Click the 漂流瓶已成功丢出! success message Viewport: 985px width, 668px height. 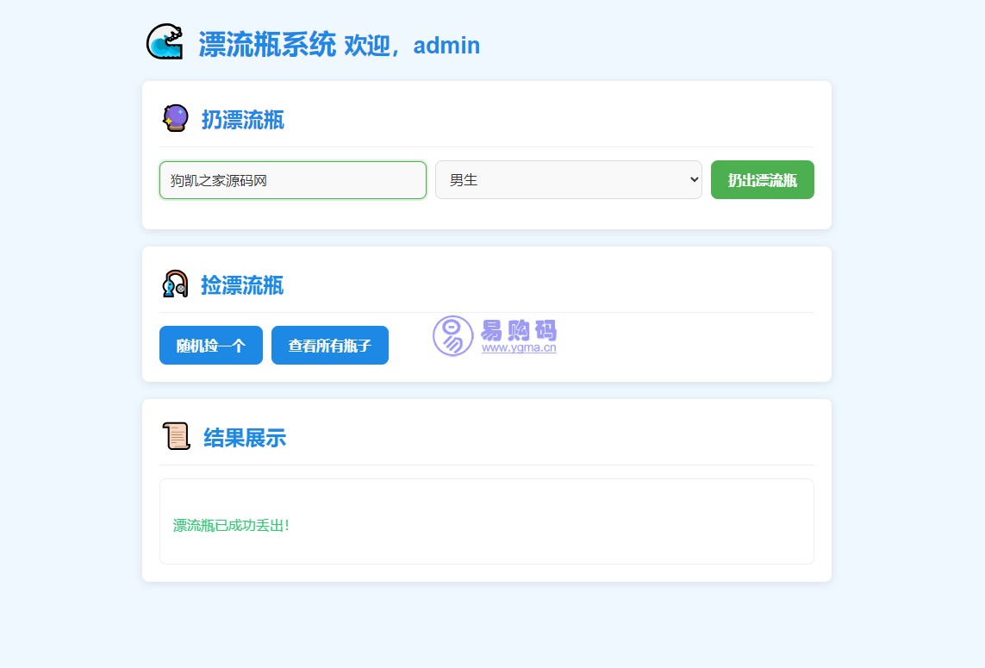(x=231, y=526)
